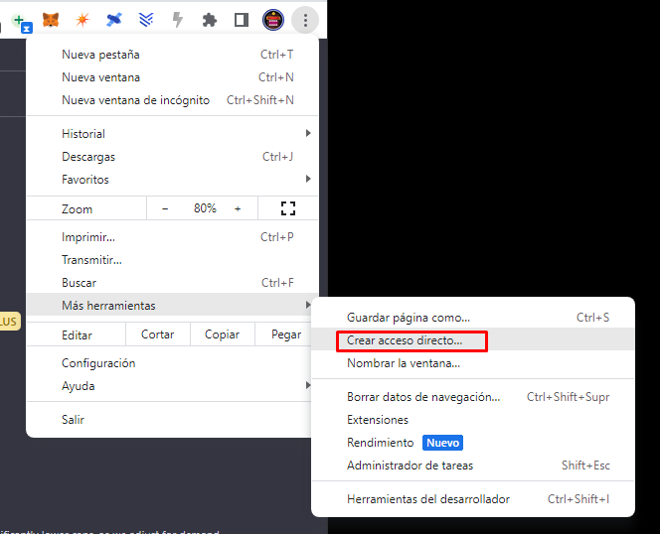This screenshot has height=534, width=660.
Task: Open the profile avatar icon
Action: click(273, 20)
